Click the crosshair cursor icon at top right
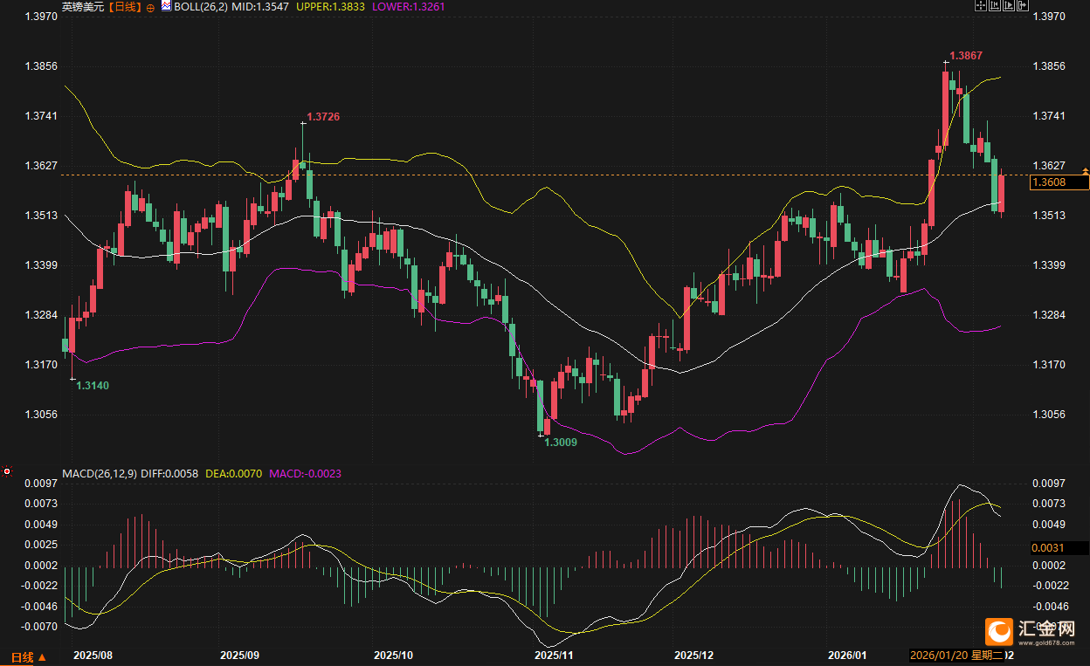Screen dimensions: 1090x666 981,5
